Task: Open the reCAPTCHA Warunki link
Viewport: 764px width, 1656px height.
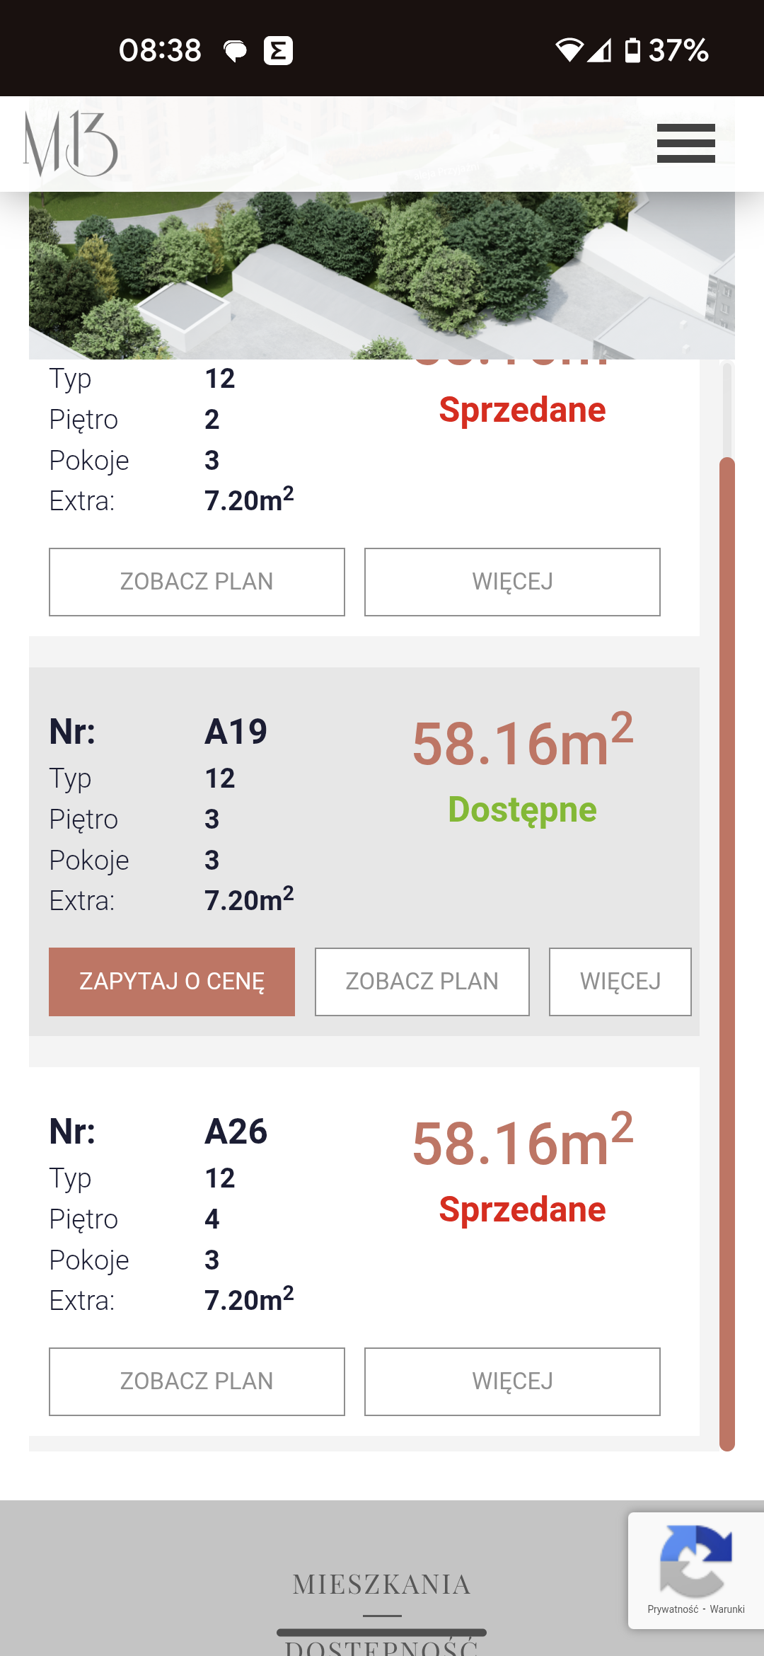Action: 727,1609
